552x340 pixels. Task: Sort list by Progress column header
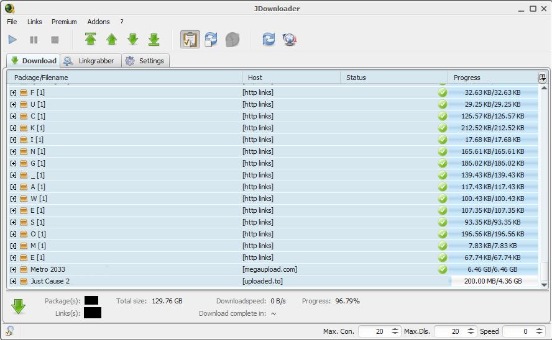(491, 78)
